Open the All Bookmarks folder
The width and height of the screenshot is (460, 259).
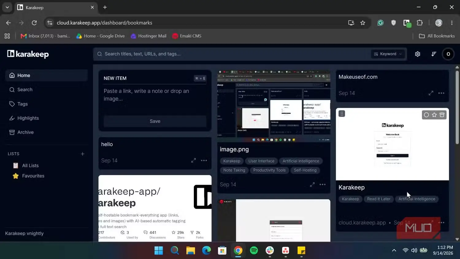pos(437,36)
